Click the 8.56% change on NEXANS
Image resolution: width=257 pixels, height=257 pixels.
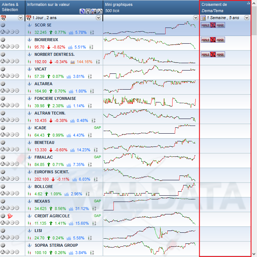(x=60, y=209)
